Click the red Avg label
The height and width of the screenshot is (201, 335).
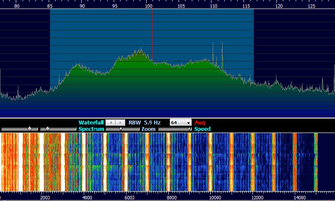point(200,122)
